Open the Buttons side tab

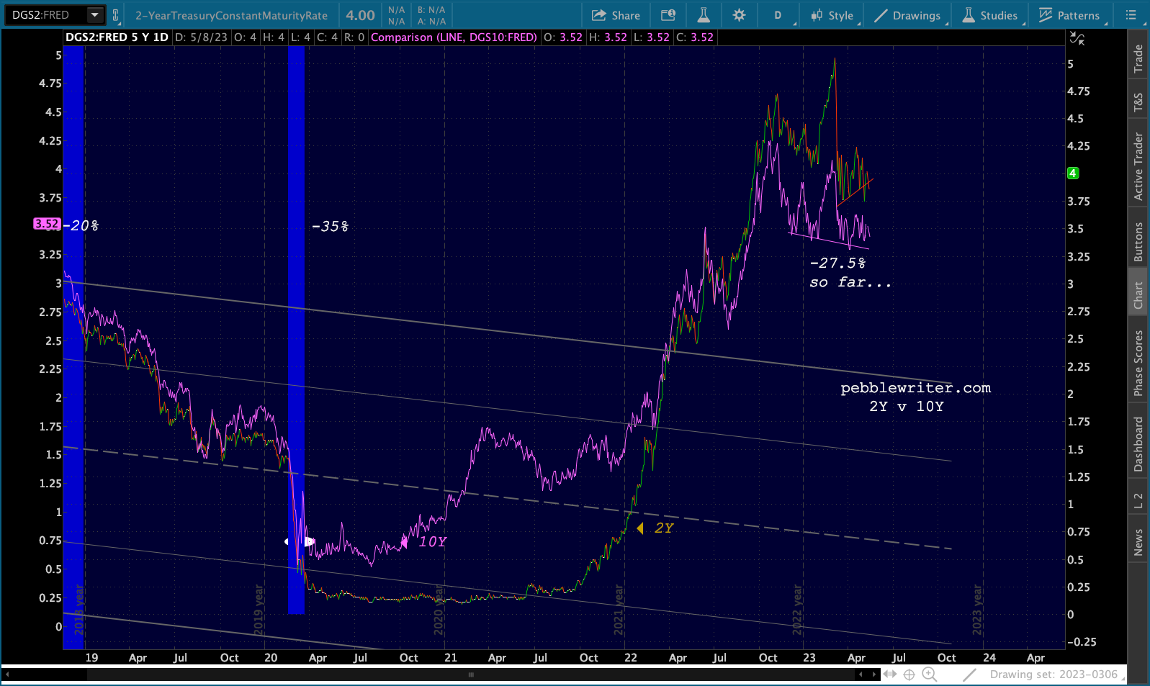click(1138, 241)
